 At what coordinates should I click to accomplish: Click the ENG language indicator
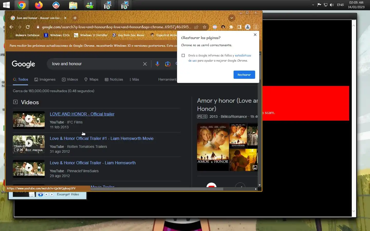point(340,5)
